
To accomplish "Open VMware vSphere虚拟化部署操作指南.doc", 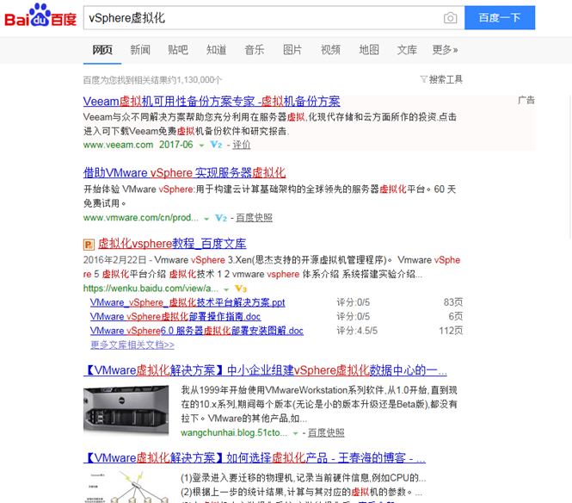I will (x=175, y=316).
